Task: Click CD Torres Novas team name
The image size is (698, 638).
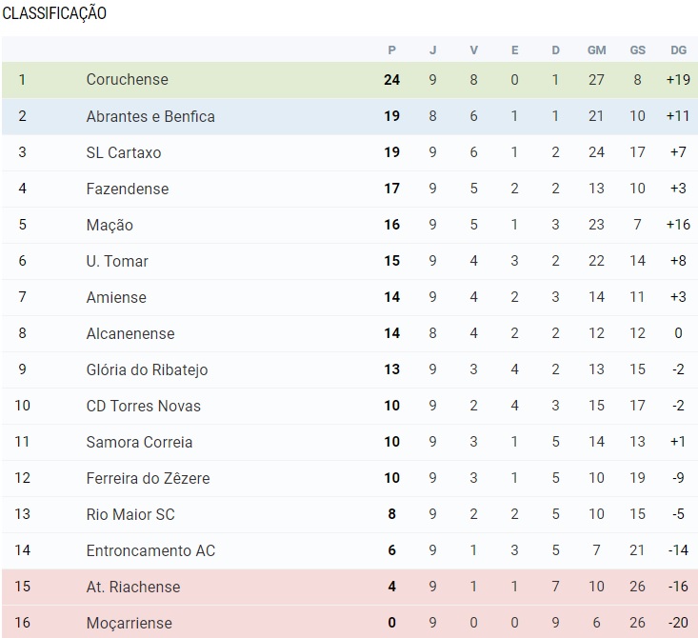Action: [x=143, y=406]
